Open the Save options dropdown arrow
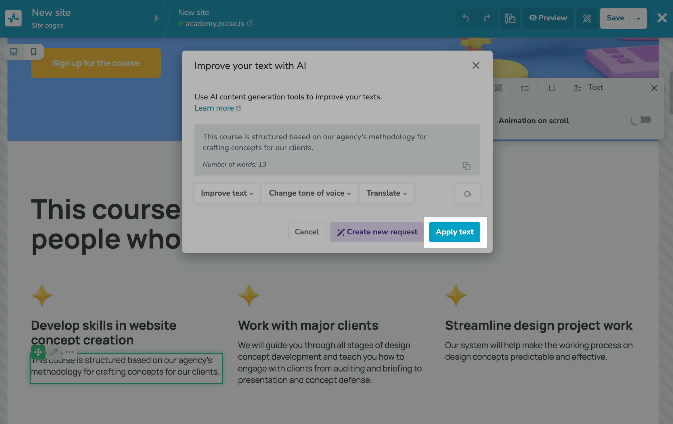This screenshot has width=673, height=424. tap(638, 18)
